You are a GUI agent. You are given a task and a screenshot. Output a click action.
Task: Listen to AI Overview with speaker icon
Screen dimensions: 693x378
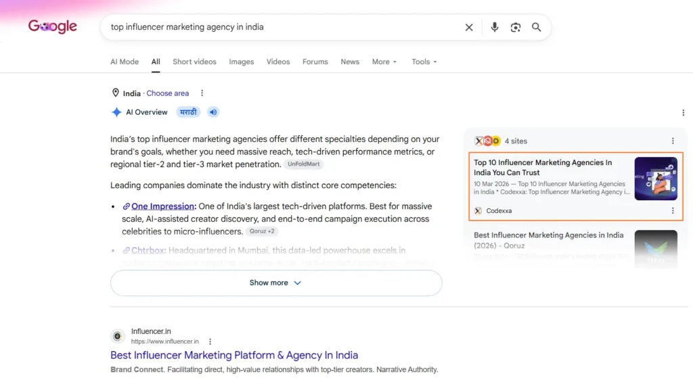pyautogui.click(x=213, y=112)
